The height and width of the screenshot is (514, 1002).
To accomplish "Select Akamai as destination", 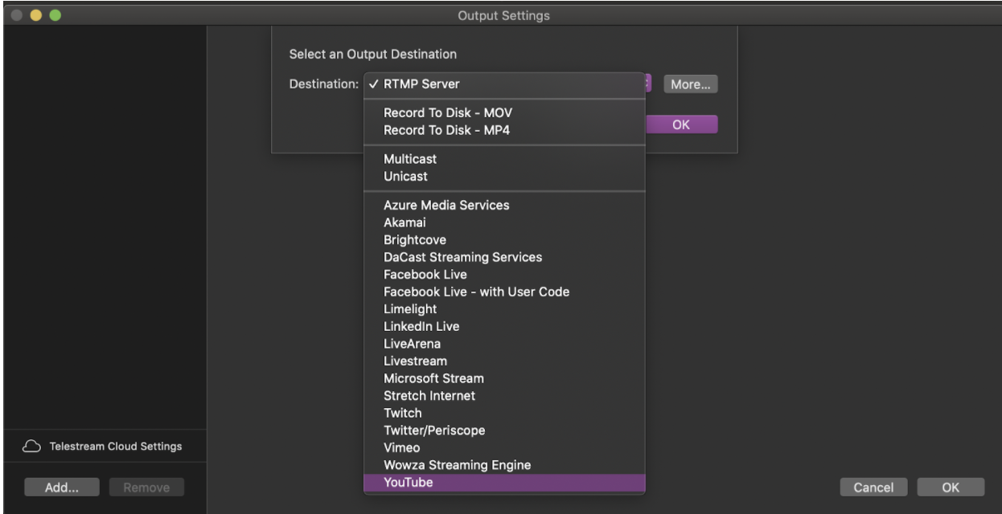I will click(x=504, y=222).
